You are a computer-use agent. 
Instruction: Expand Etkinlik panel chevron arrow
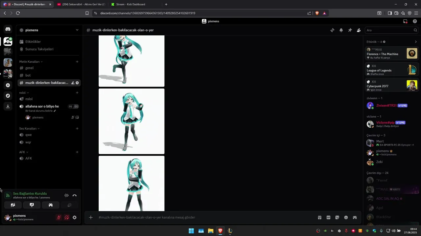point(416,42)
